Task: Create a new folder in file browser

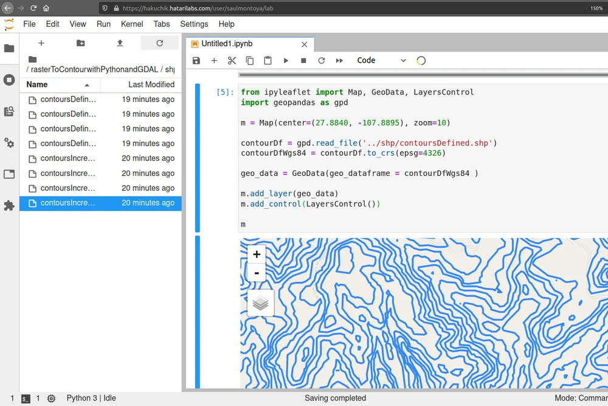Action: click(81, 43)
